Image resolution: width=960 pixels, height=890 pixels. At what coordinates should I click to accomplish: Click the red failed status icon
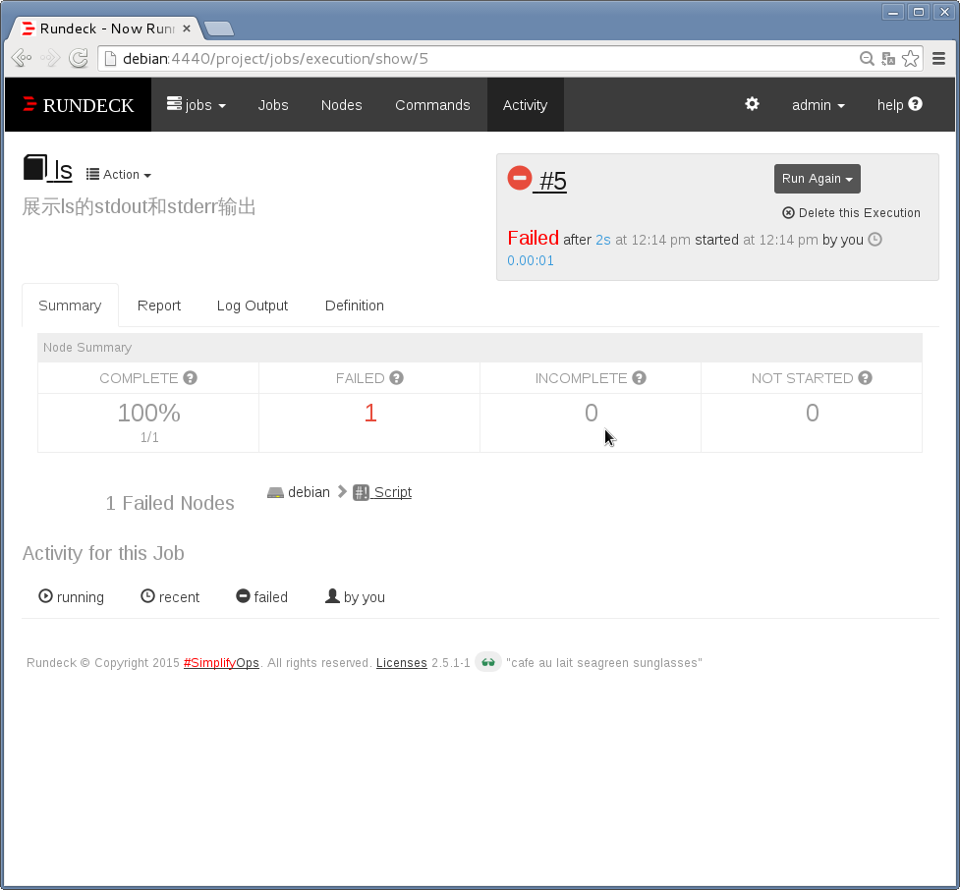point(519,178)
